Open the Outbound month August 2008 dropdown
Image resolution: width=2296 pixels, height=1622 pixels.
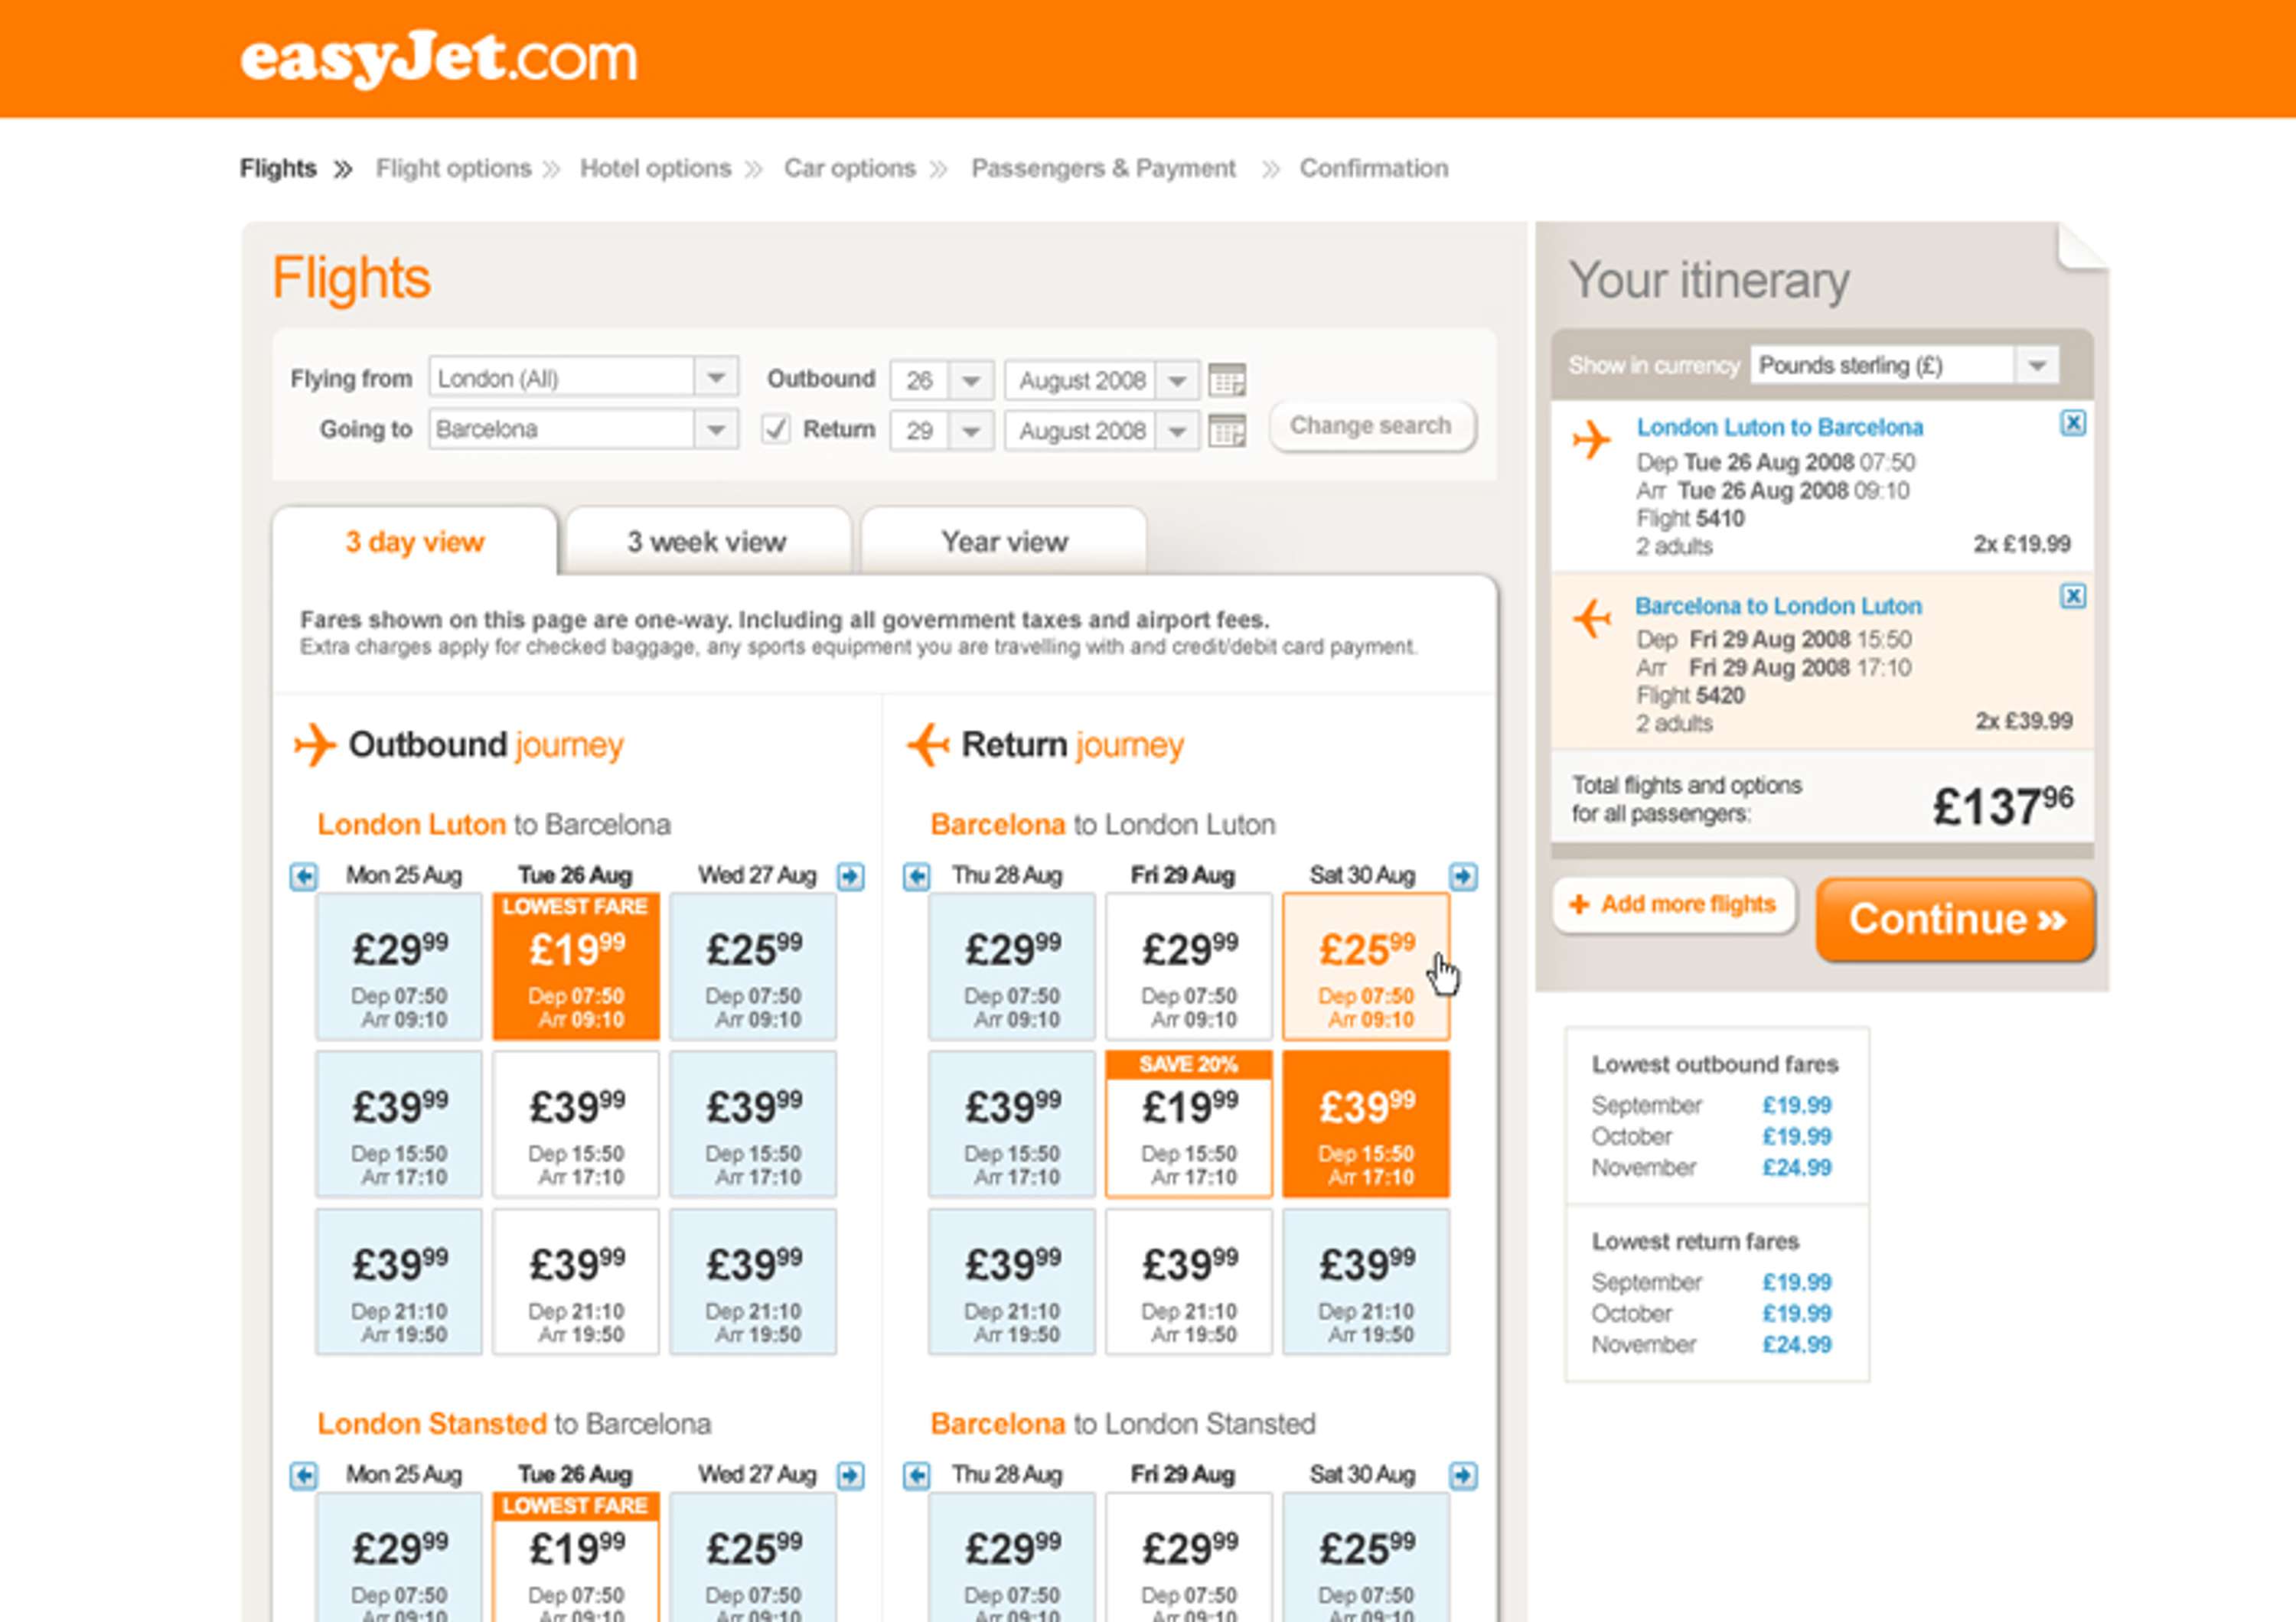pyautogui.click(x=1102, y=381)
